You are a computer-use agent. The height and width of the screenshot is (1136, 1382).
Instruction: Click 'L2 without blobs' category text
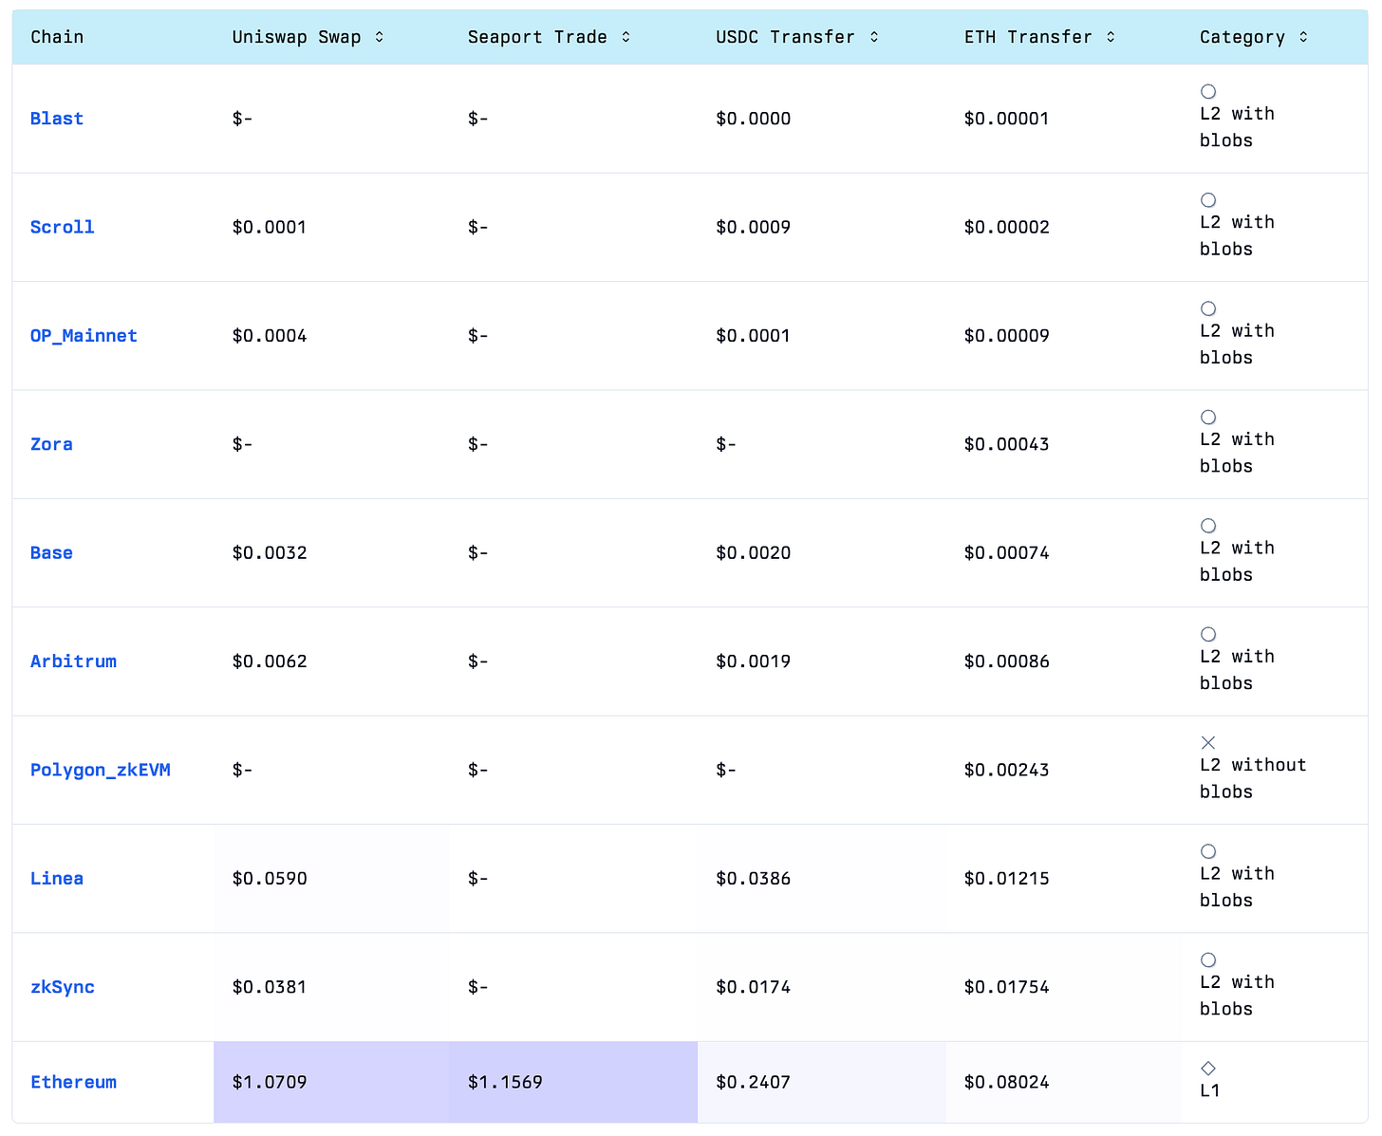(x=1253, y=778)
